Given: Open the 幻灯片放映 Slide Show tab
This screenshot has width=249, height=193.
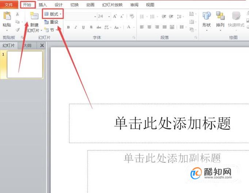Looking at the screenshot, I should 112,5.
